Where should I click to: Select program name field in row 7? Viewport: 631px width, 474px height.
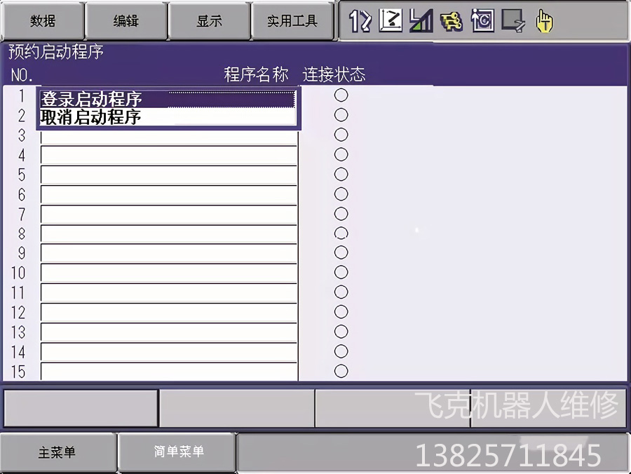coord(169,215)
